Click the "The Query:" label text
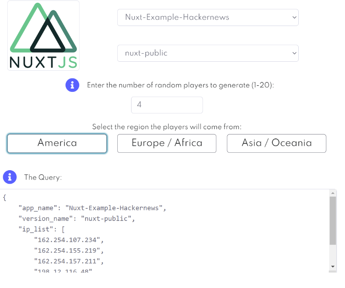The height and width of the screenshot is (288, 345). pyautogui.click(x=43, y=178)
